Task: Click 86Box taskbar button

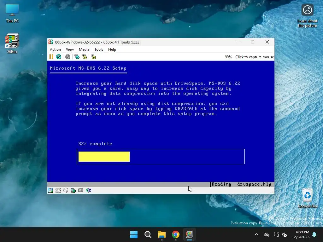Action: 189,234
